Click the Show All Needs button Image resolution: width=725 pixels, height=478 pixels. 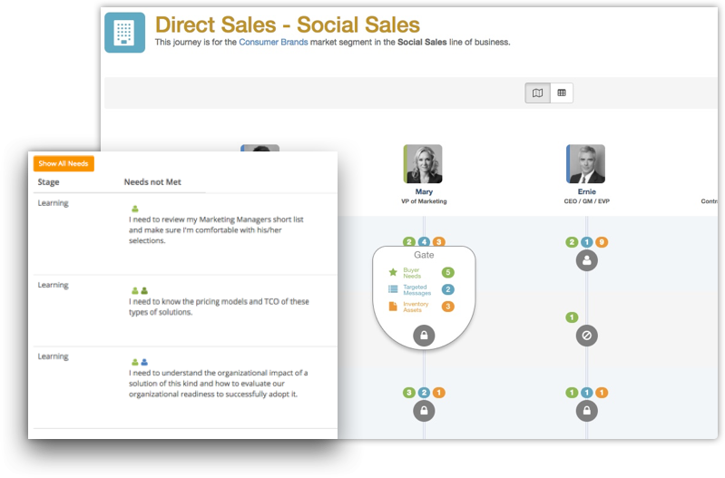tap(64, 163)
